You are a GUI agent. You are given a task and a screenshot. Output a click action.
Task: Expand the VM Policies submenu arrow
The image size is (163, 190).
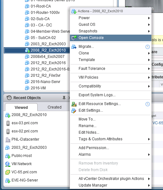click(149, 78)
